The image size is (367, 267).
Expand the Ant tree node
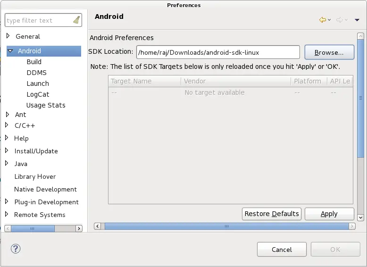8,115
